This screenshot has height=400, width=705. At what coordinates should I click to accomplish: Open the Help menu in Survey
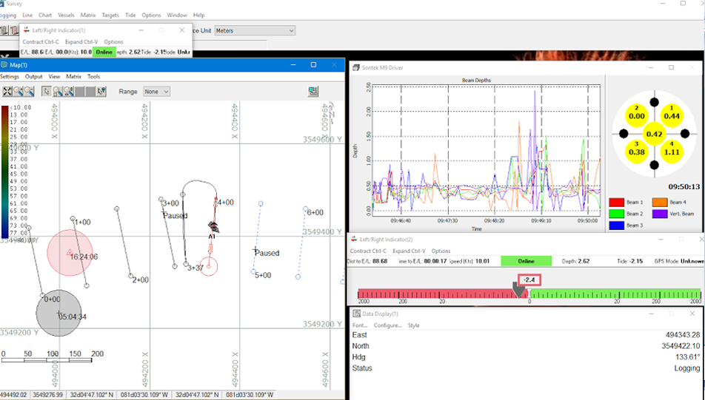click(x=198, y=15)
